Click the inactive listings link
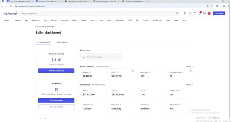231x122 pixels. [49, 94]
